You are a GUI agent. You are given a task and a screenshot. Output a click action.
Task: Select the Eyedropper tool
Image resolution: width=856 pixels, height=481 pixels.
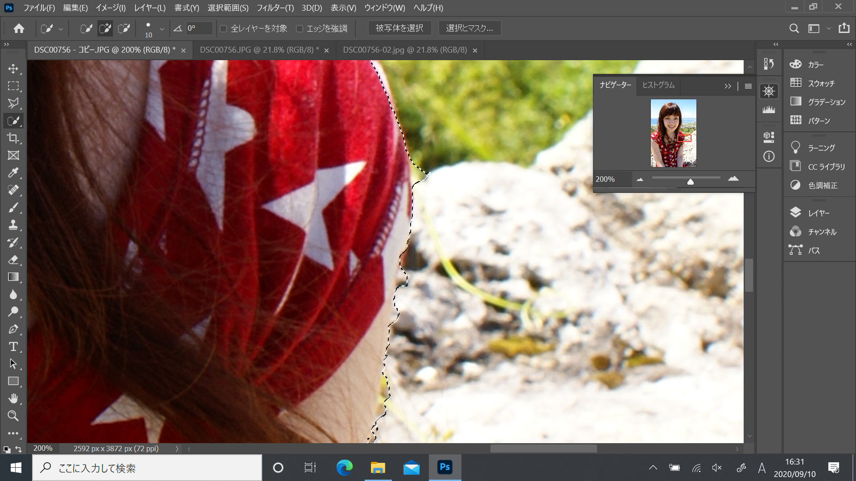[x=13, y=173]
